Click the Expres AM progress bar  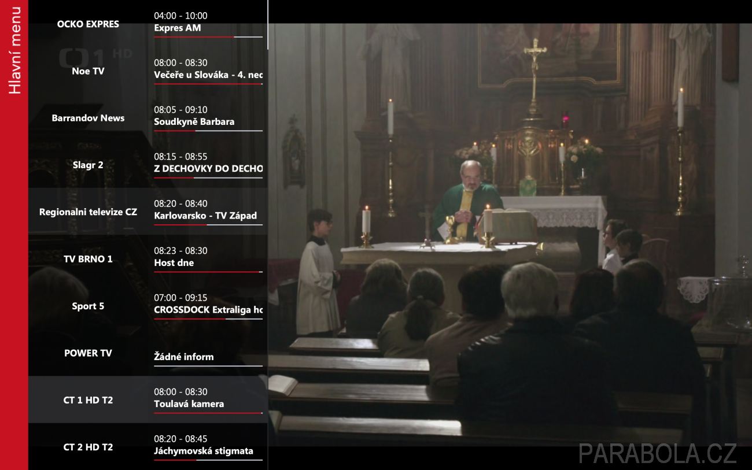point(208,37)
